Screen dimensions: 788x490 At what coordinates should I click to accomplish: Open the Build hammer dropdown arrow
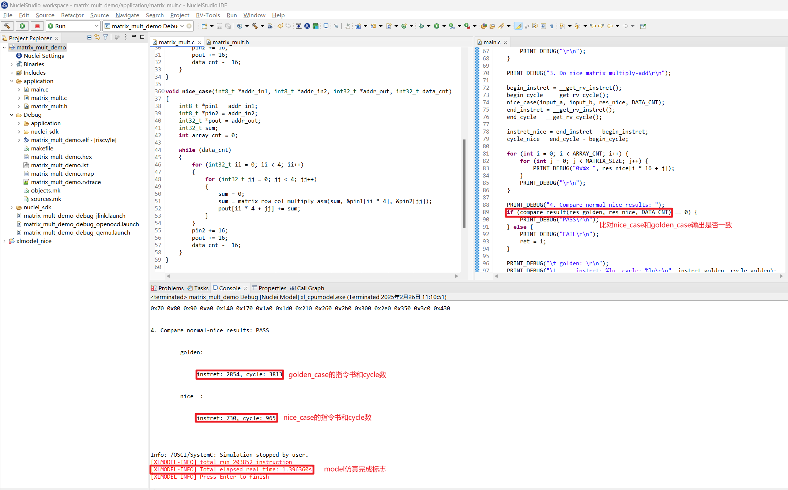click(262, 26)
